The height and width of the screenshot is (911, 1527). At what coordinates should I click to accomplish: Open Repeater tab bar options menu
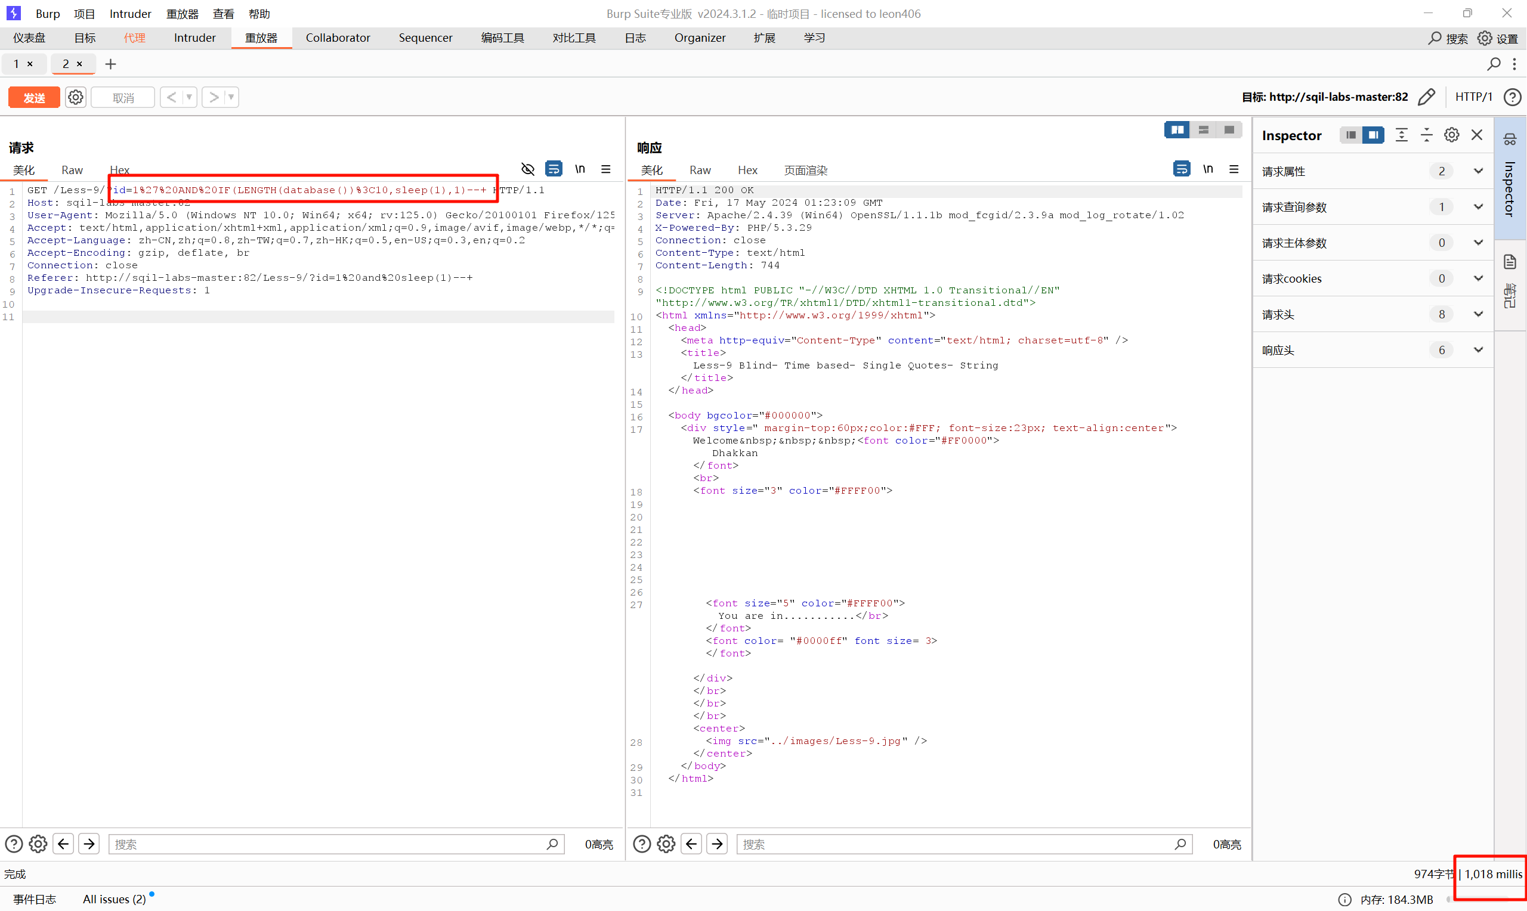pos(1514,64)
